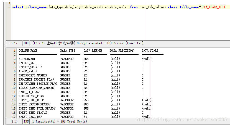The image size is (230, 125).
Task: Select the PREPROCESS_FLAG column name
Action: [31, 96]
